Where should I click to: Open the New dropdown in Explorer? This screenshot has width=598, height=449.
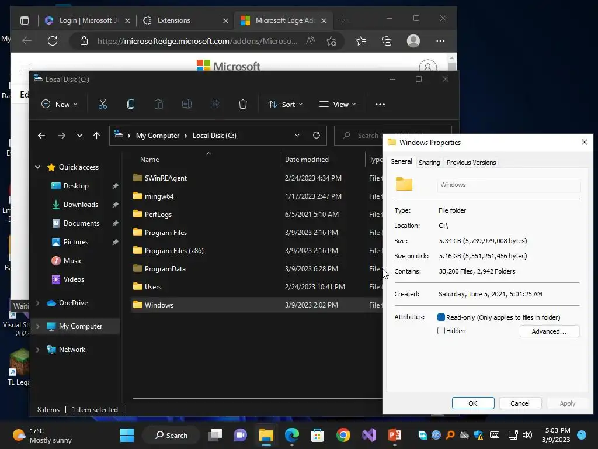click(x=59, y=104)
